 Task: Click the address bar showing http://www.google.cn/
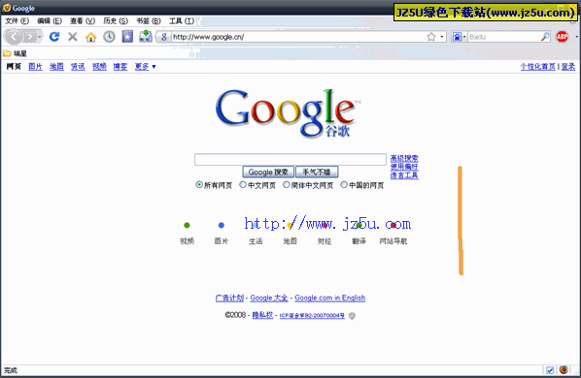298,37
